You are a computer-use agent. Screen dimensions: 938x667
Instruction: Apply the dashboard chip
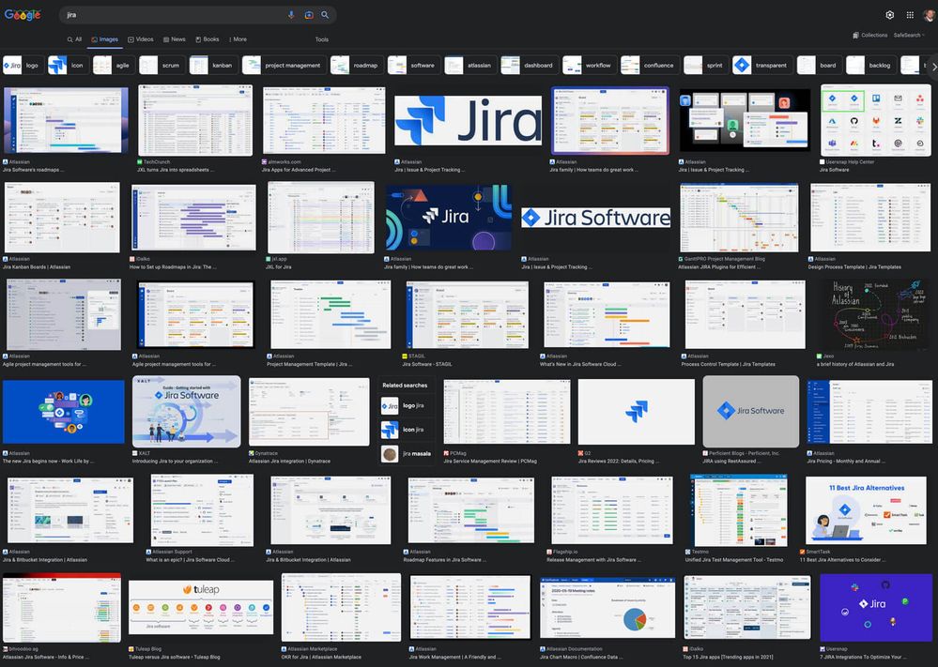530,65
